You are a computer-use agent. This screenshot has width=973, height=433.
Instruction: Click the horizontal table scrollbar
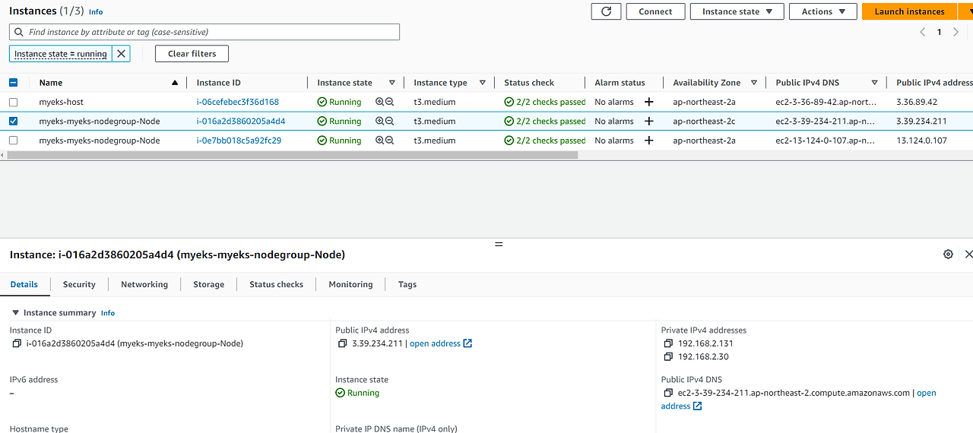[x=292, y=155]
